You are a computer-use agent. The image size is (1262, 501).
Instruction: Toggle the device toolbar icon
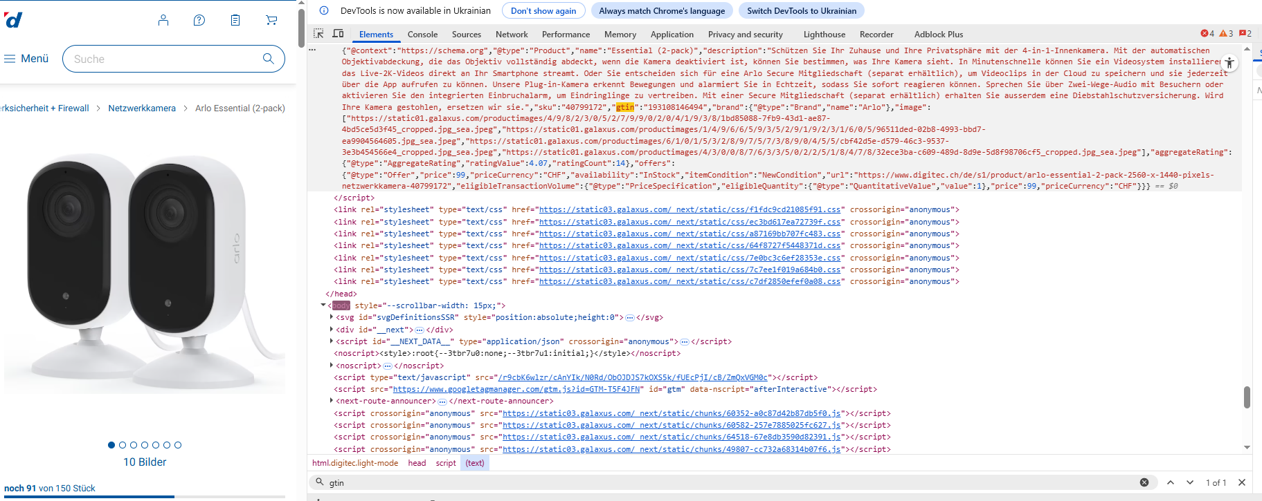coord(338,34)
